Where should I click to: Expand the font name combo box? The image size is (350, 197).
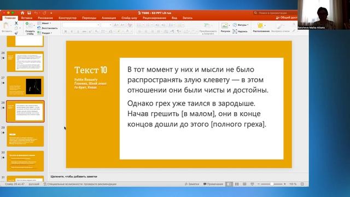pos(98,25)
